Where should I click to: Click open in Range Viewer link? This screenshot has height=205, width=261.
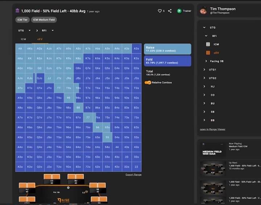coord(212,129)
